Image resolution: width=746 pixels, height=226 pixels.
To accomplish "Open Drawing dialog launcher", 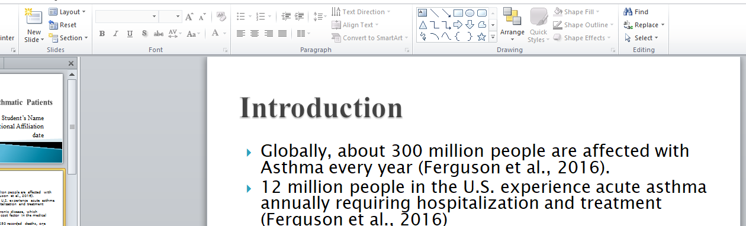I will (x=613, y=51).
